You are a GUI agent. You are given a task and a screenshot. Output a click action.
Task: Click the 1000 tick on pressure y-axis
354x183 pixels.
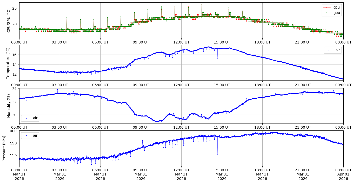[13, 131]
